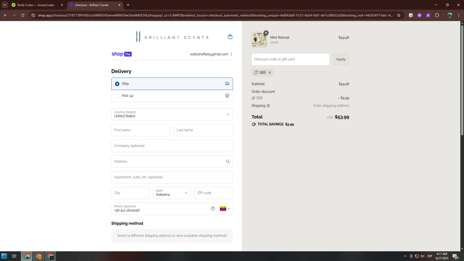View site information icon in address bar

click(33, 15)
